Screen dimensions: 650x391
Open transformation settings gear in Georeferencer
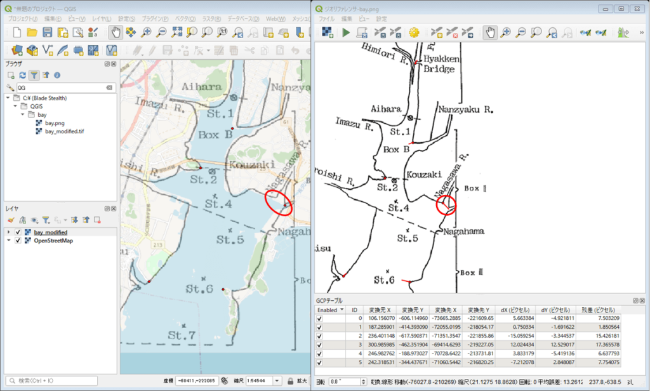pos(415,32)
